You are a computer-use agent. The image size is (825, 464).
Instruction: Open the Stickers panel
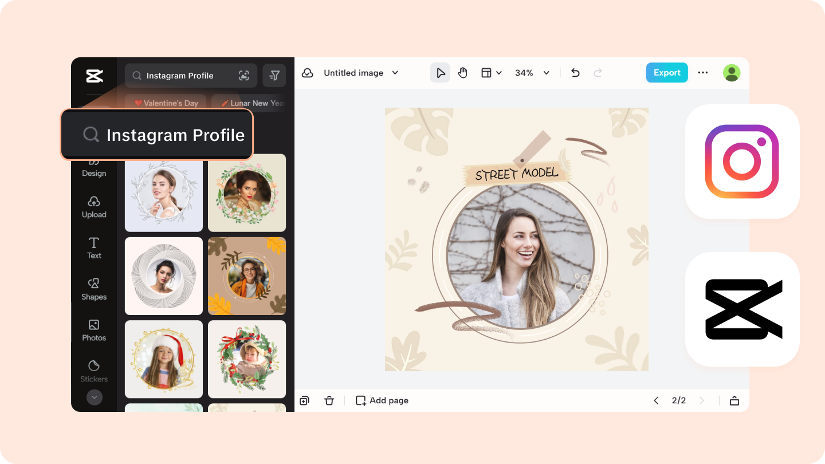click(x=93, y=371)
